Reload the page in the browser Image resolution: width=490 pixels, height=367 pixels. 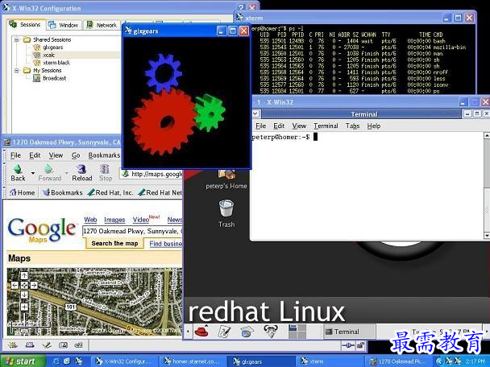(x=82, y=172)
